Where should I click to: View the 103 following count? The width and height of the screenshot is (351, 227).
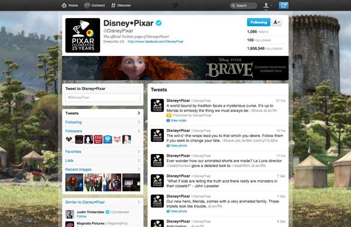(259, 40)
